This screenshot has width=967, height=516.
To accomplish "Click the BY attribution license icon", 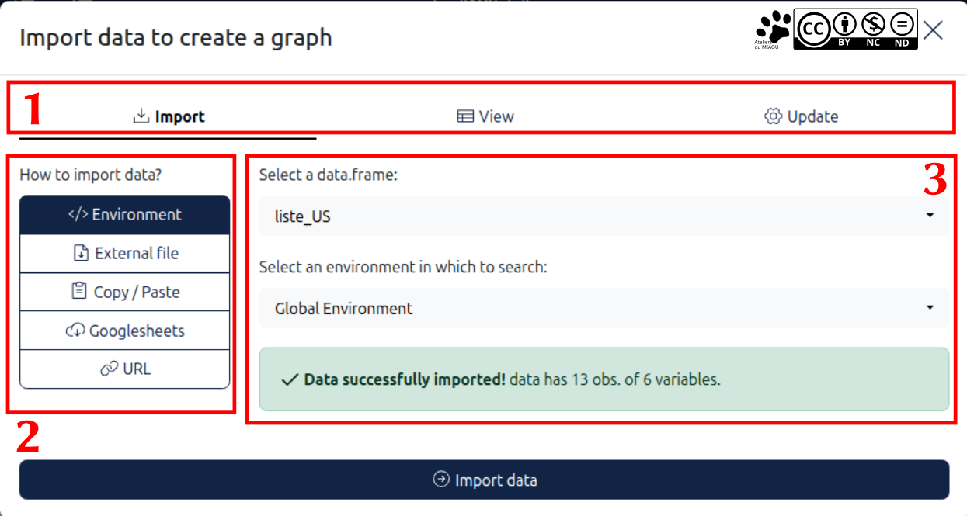I will (844, 29).
